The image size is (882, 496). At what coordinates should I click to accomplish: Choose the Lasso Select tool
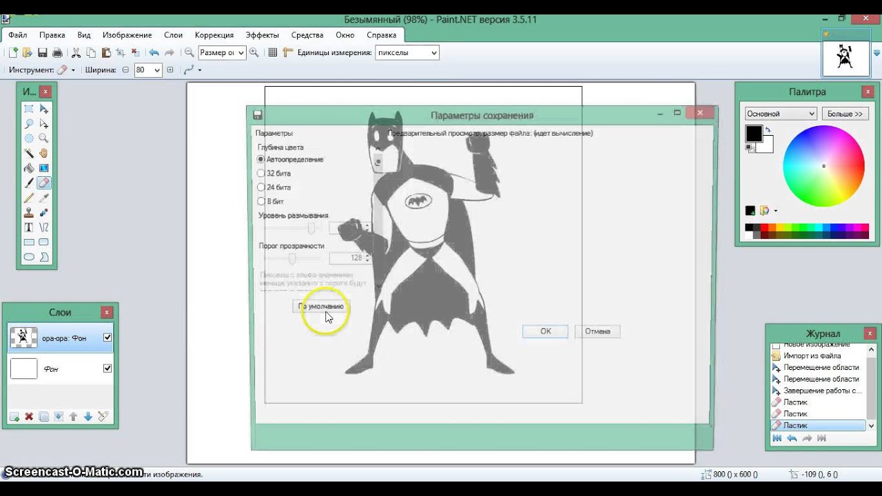(29, 124)
